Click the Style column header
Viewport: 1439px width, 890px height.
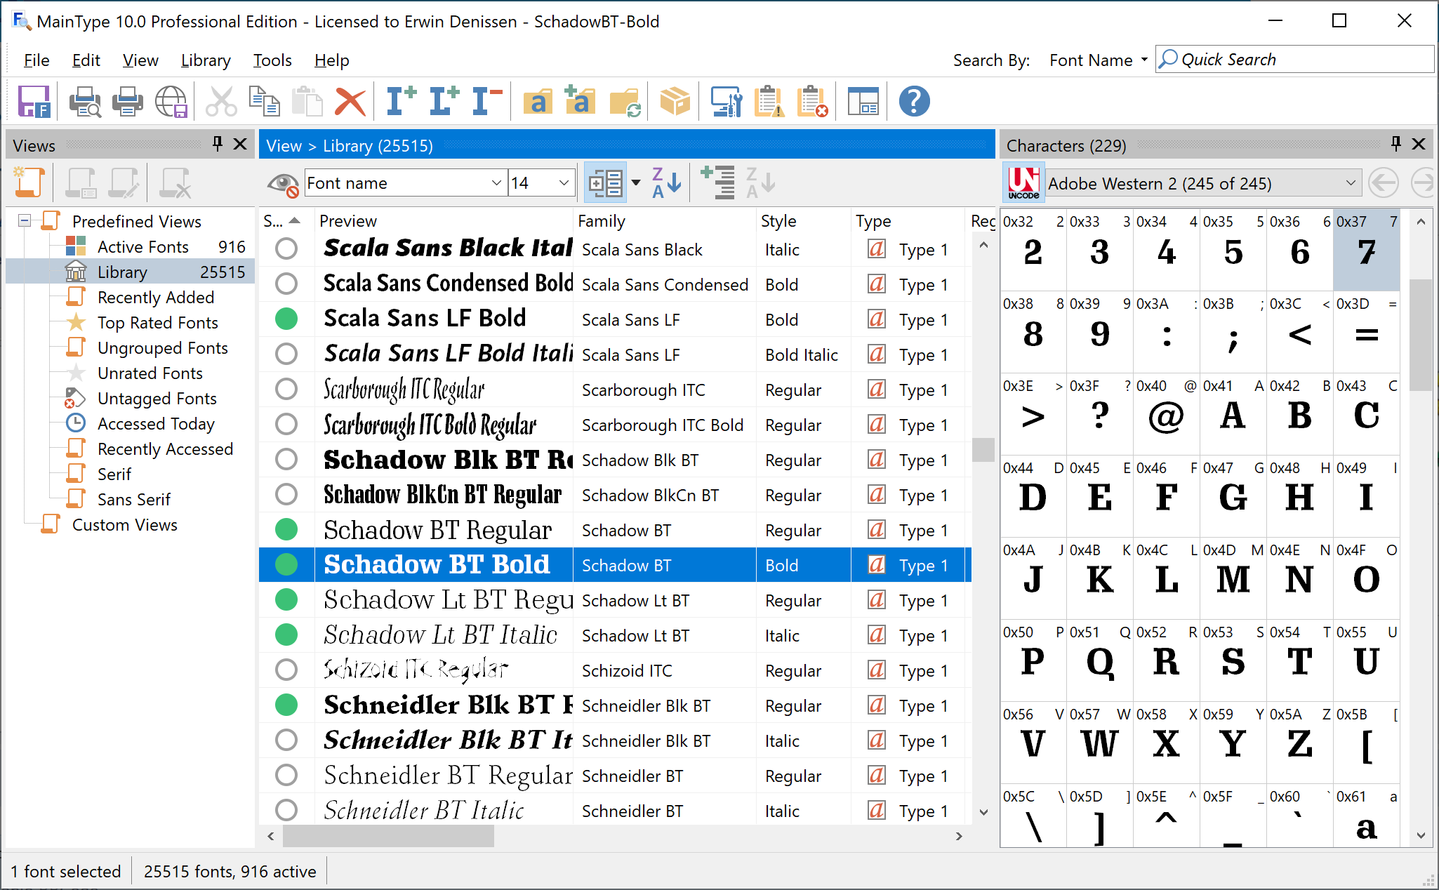point(803,221)
